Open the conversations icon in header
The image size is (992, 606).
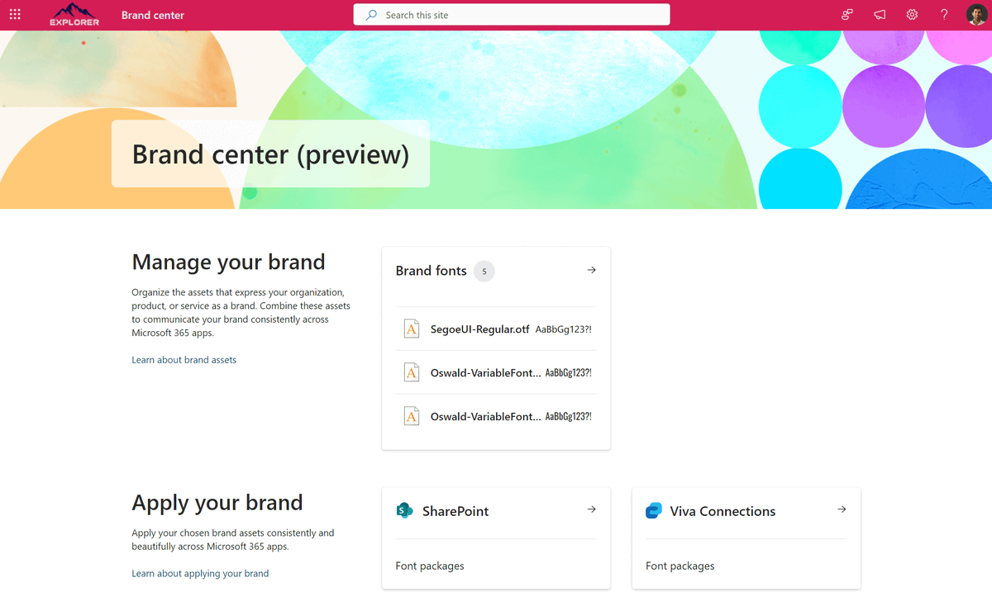tap(847, 15)
